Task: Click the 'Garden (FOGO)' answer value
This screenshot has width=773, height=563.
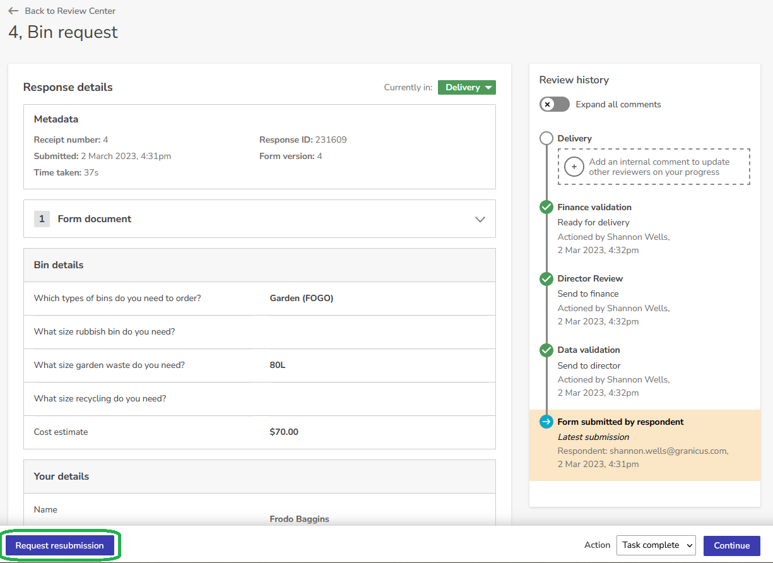Action: [x=302, y=298]
